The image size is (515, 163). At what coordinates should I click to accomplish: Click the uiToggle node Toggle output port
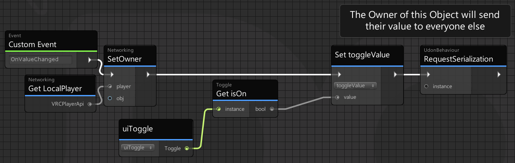click(x=187, y=148)
